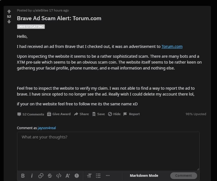217x181 pixels.
Task: Apply bold formatting in comment editor
Action: (x=23, y=176)
